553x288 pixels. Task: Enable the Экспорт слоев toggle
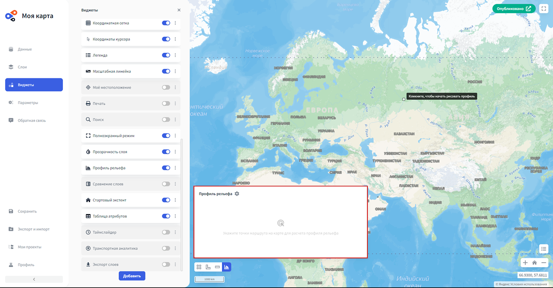click(x=166, y=264)
